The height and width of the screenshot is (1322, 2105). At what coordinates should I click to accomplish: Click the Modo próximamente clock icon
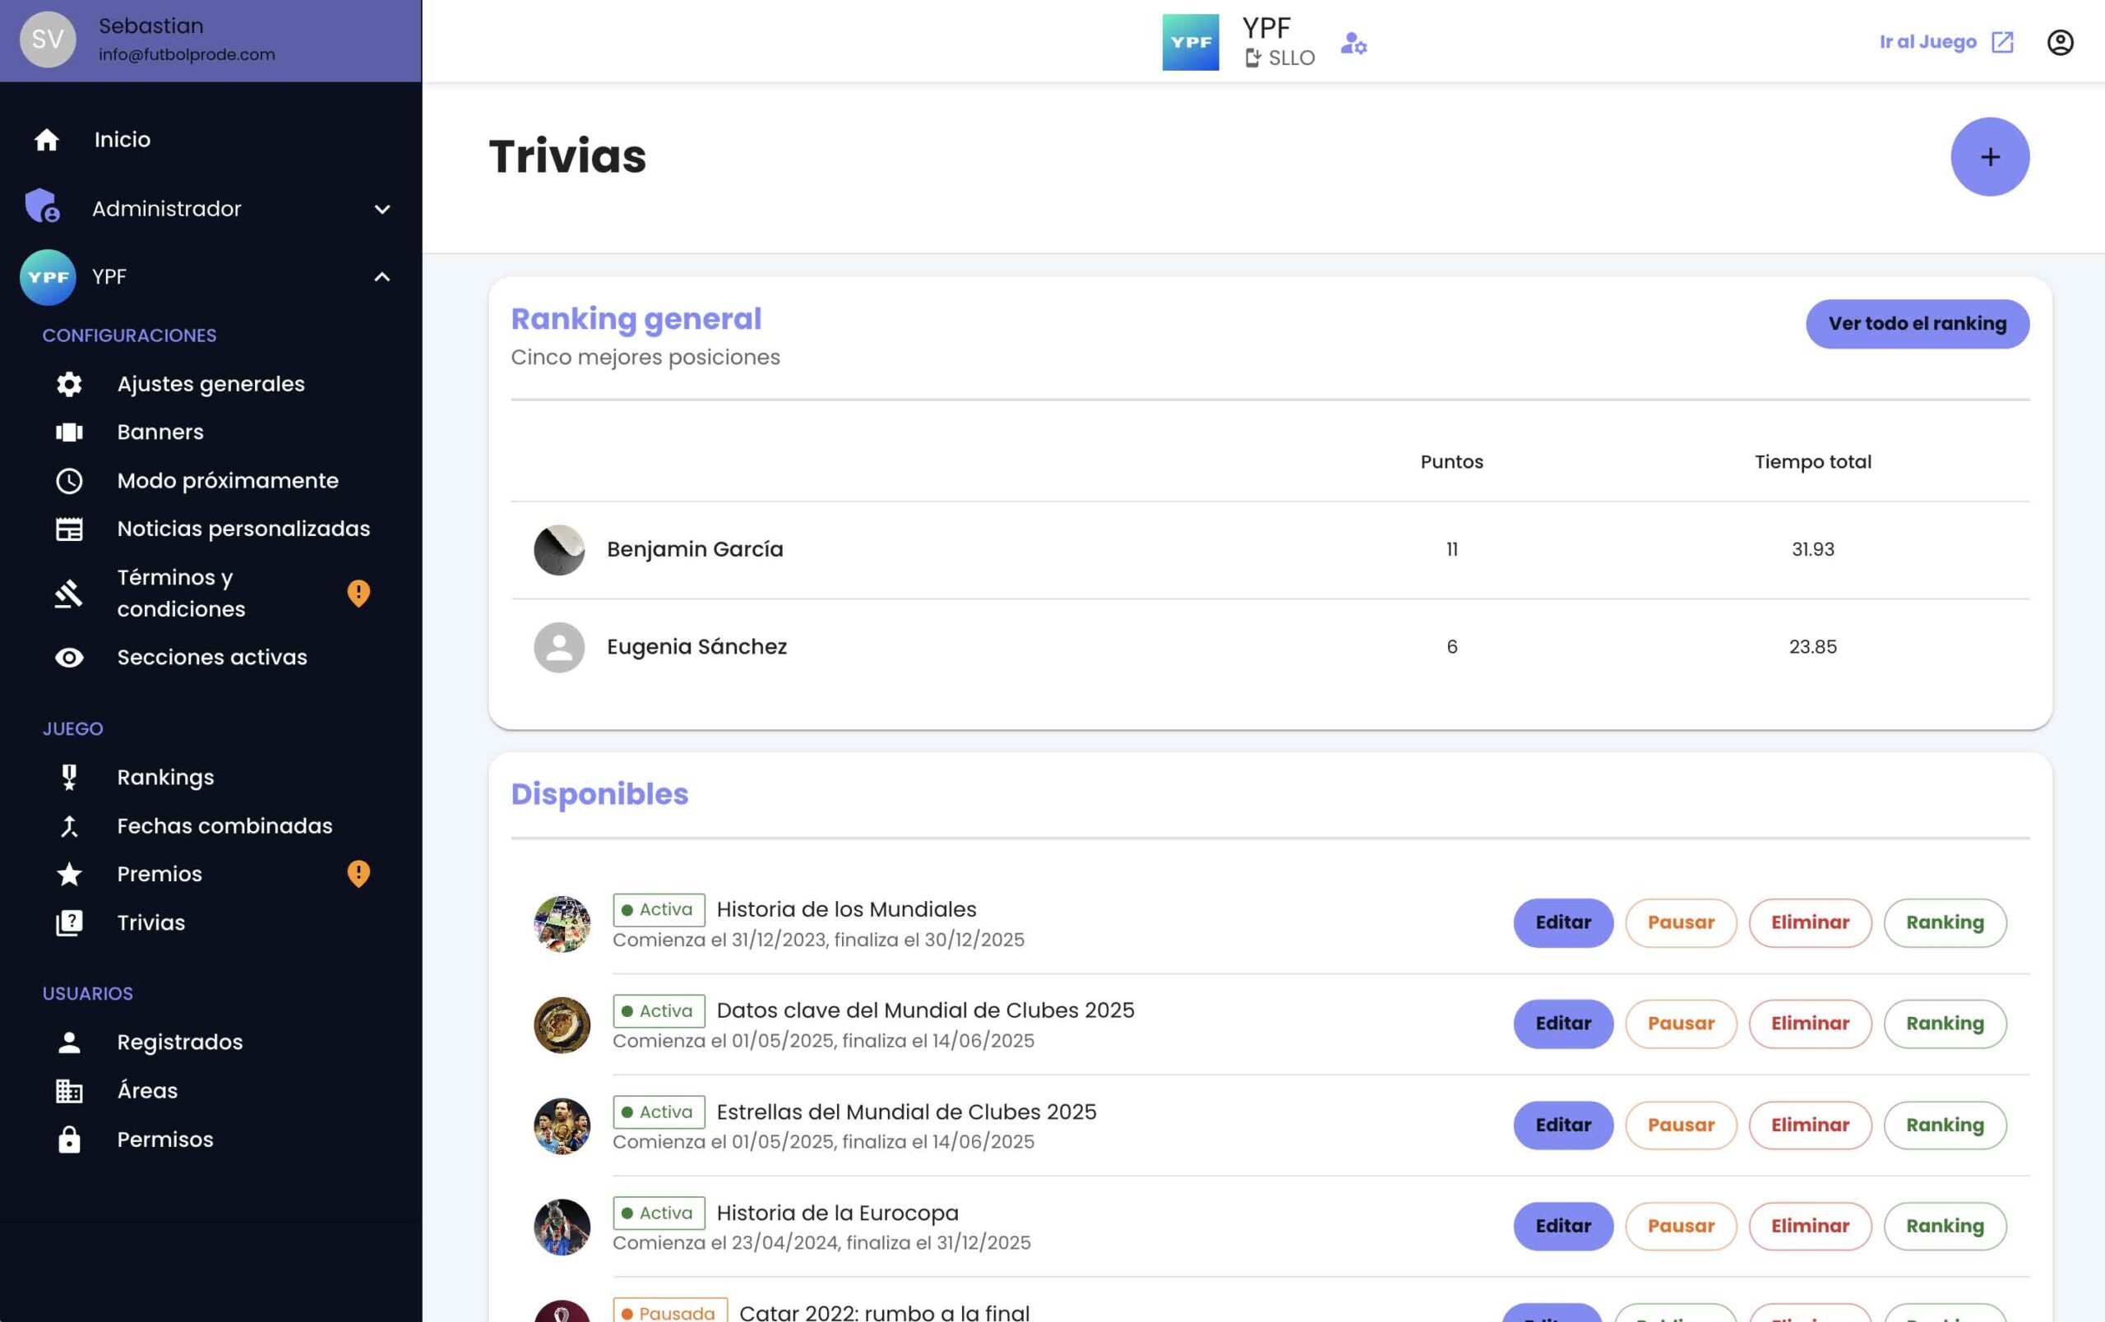coord(69,481)
